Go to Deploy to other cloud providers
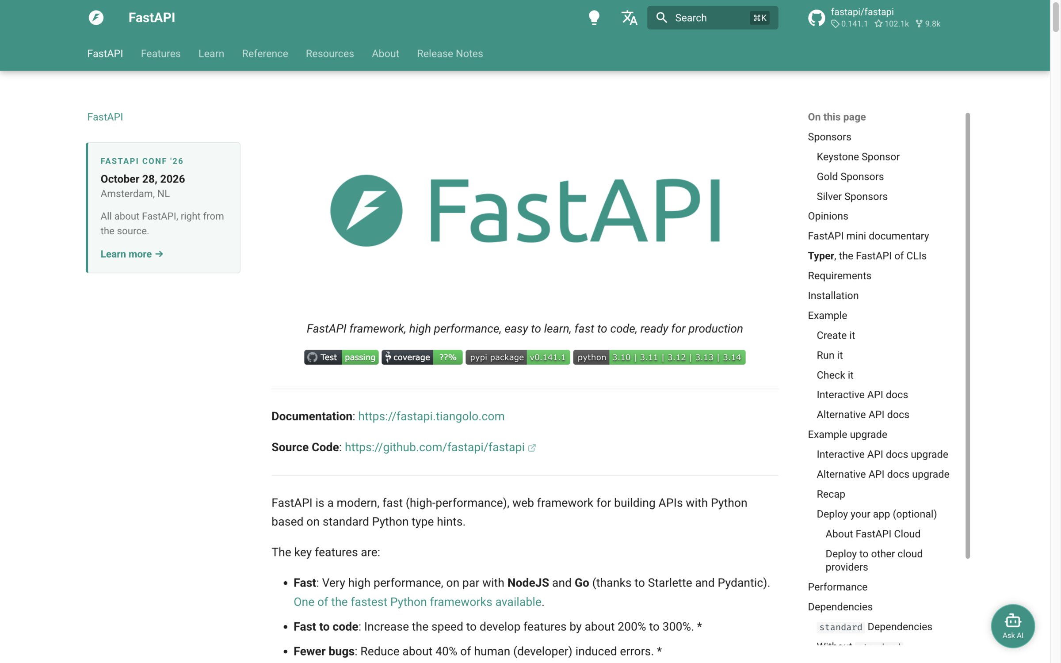 pos(874,560)
